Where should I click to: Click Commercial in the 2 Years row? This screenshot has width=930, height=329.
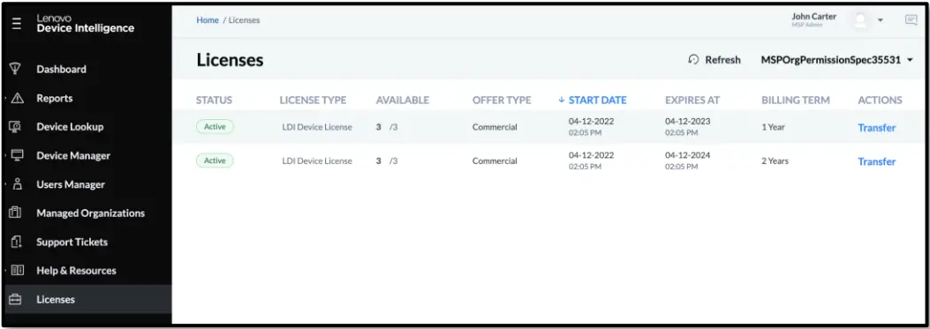click(495, 161)
